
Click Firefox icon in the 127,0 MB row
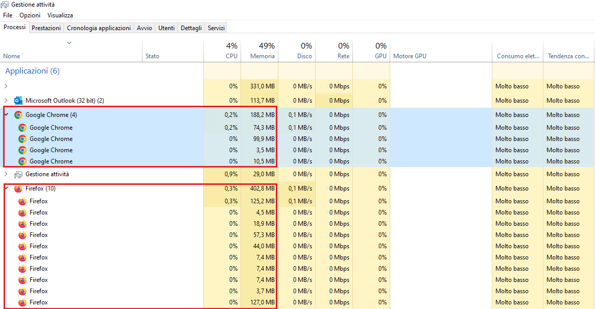(22, 302)
